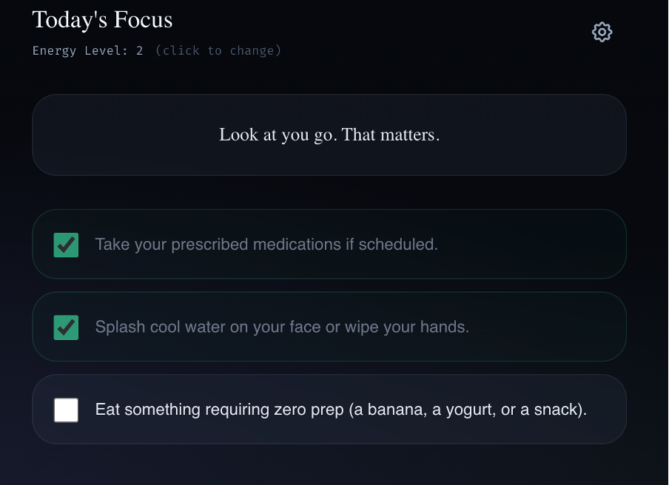The height and width of the screenshot is (485, 669).
Task: Click 'Eat something requiring zero prep' text
Action: click(x=219, y=410)
